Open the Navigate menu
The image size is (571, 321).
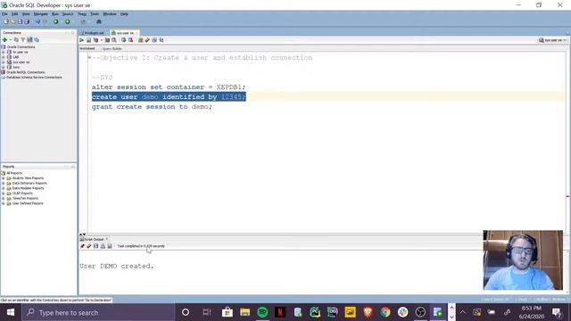41,14
